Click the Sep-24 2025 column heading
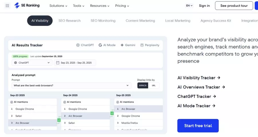The height and width of the screenshot is (137, 258). coord(70,95)
